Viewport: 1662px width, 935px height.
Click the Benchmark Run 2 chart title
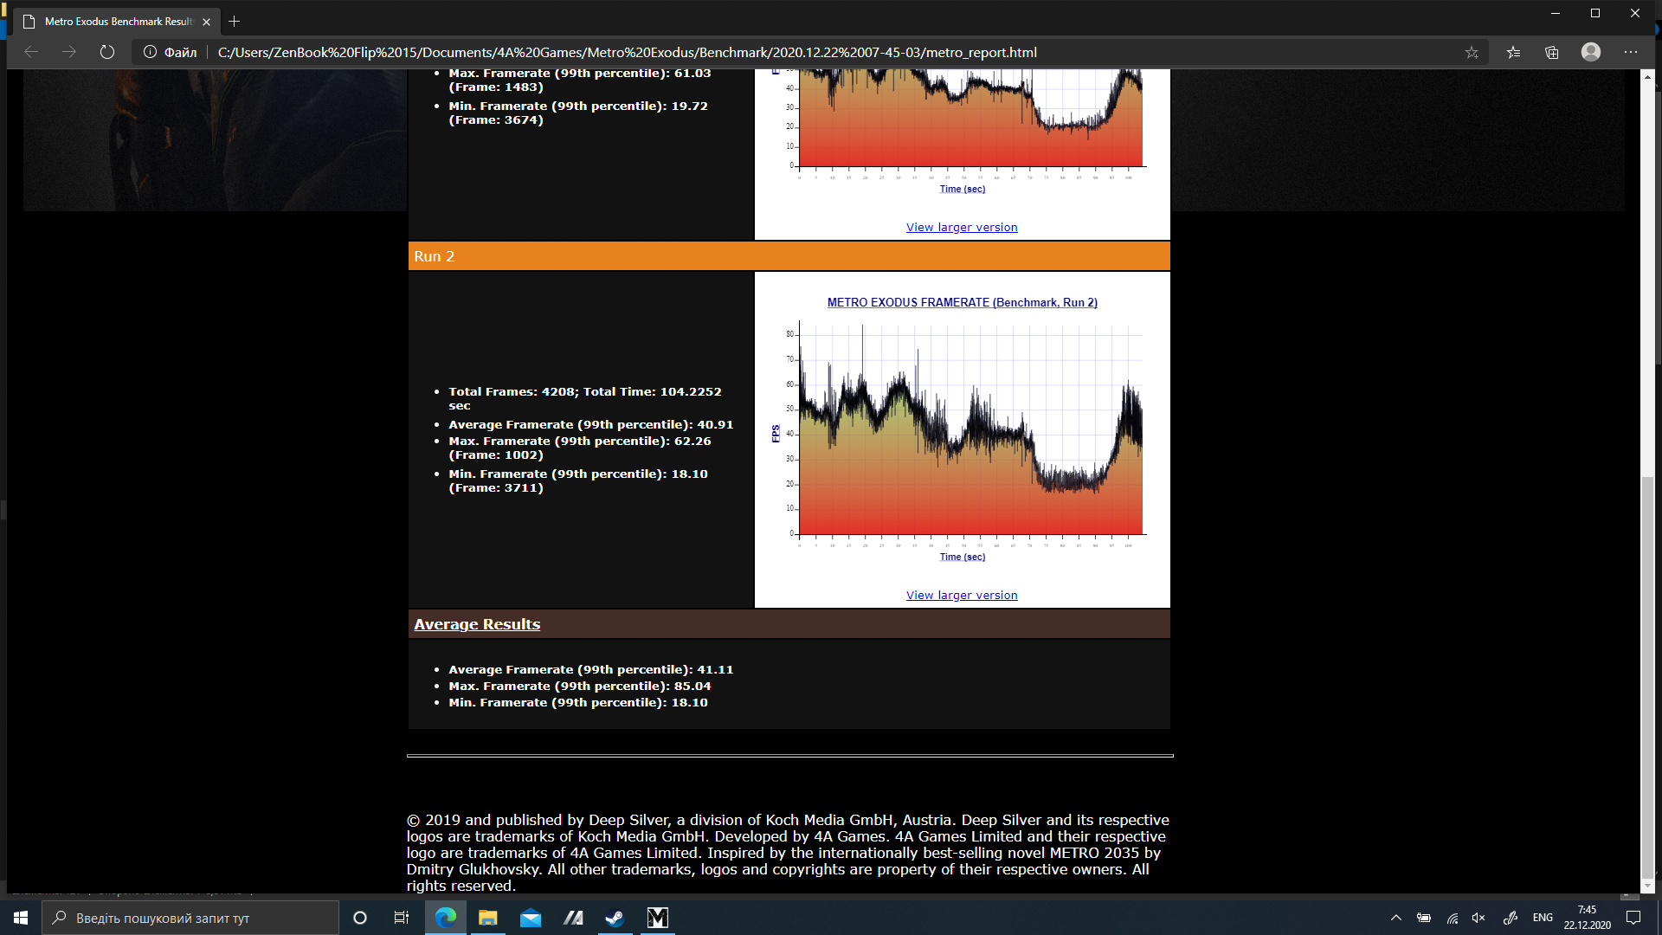(x=963, y=302)
